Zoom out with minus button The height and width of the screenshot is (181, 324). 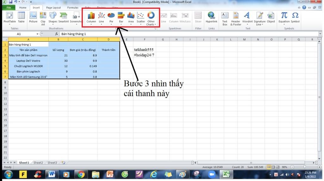pos(292,167)
